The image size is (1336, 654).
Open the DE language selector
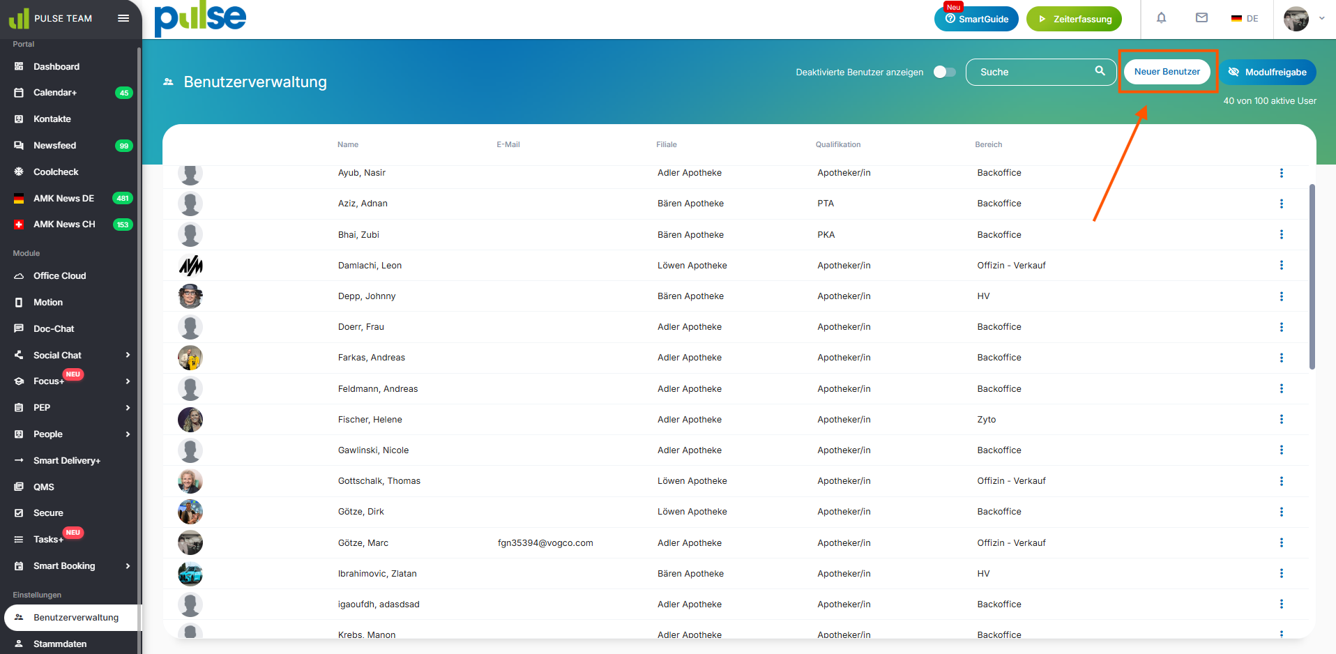point(1245,19)
